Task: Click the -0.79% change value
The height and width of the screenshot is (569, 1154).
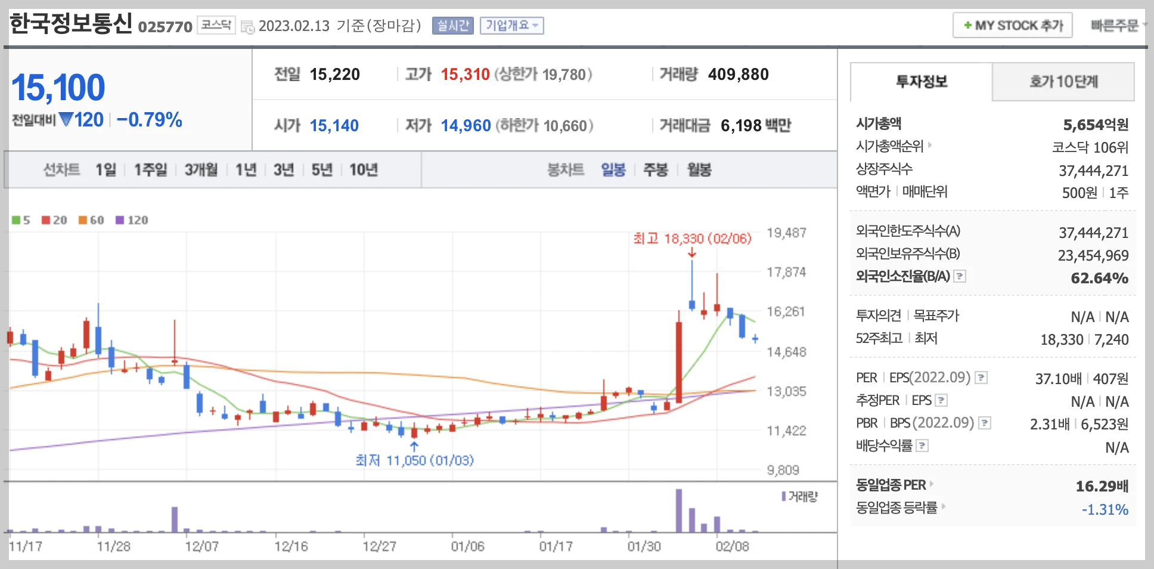Action: point(149,120)
